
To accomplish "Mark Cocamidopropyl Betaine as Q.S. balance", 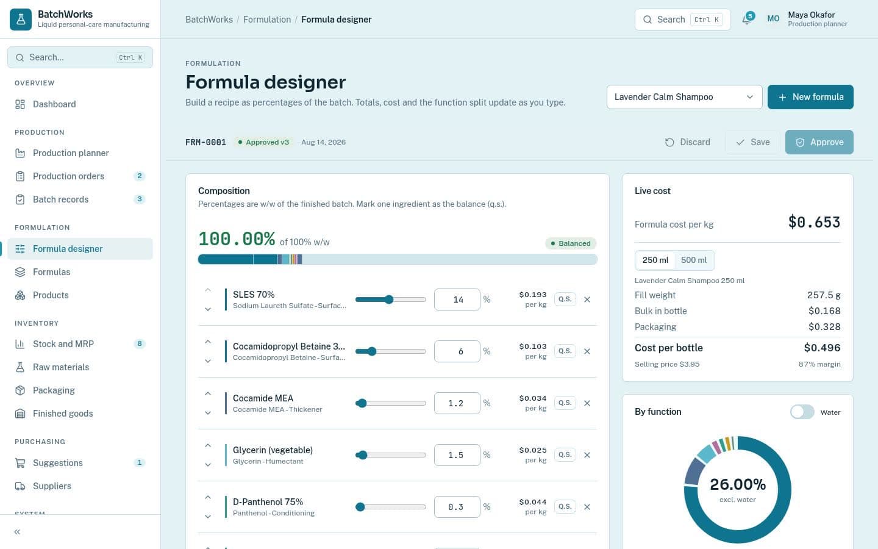I will coord(565,351).
